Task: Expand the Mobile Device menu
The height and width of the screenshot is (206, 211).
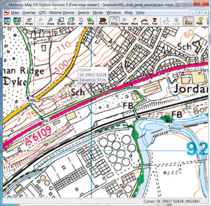Action: (62, 13)
